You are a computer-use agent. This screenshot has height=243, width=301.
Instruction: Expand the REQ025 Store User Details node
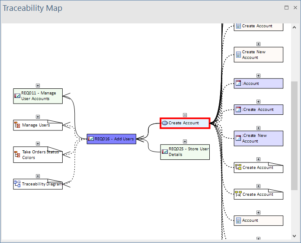185,142
